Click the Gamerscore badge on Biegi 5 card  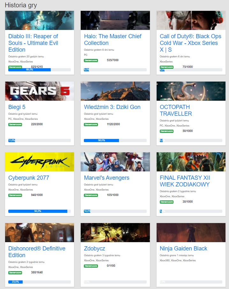pyautogui.click(x=15, y=125)
